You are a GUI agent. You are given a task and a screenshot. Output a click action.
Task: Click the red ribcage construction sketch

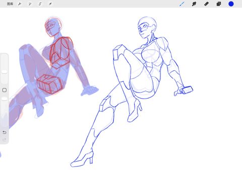[x=61, y=53]
